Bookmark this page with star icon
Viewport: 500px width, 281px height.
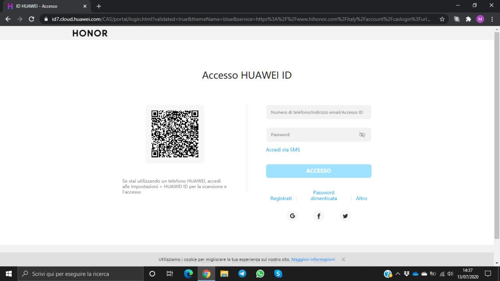pyautogui.click(x=442, y=19)
